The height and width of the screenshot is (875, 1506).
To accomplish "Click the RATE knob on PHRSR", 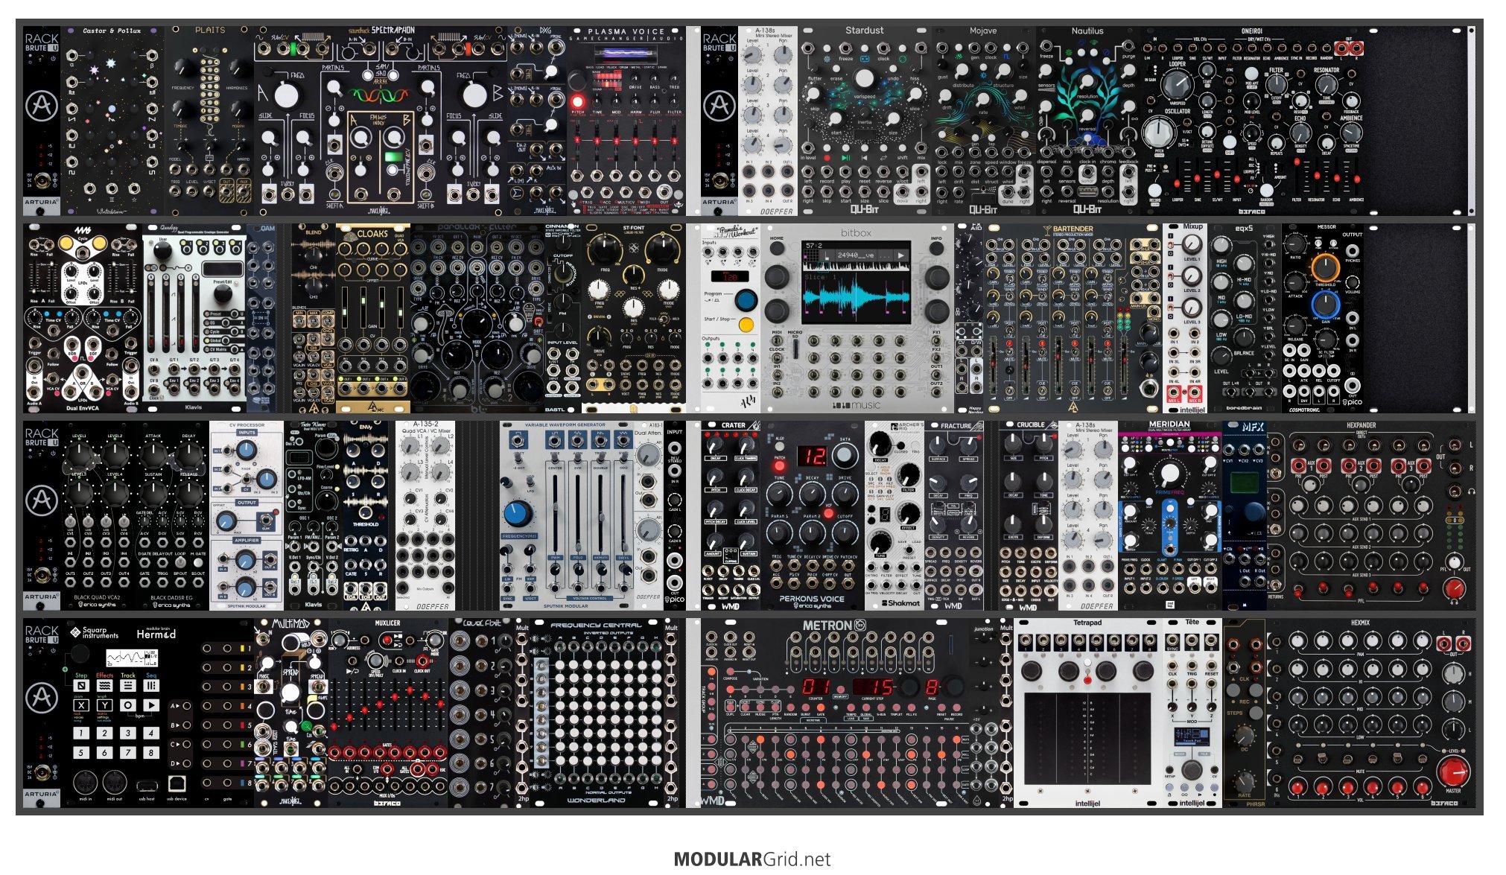I will (x=1245, y=782).
